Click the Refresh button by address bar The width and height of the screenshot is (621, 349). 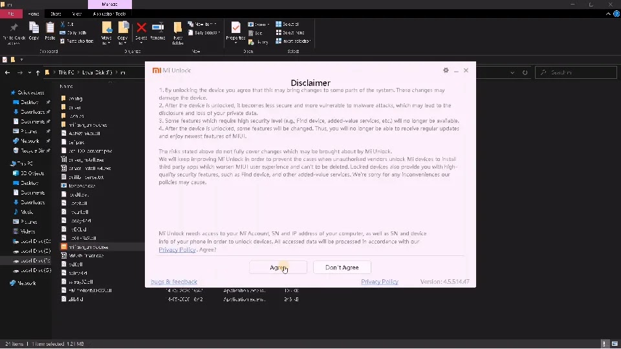tap(525, 73)
